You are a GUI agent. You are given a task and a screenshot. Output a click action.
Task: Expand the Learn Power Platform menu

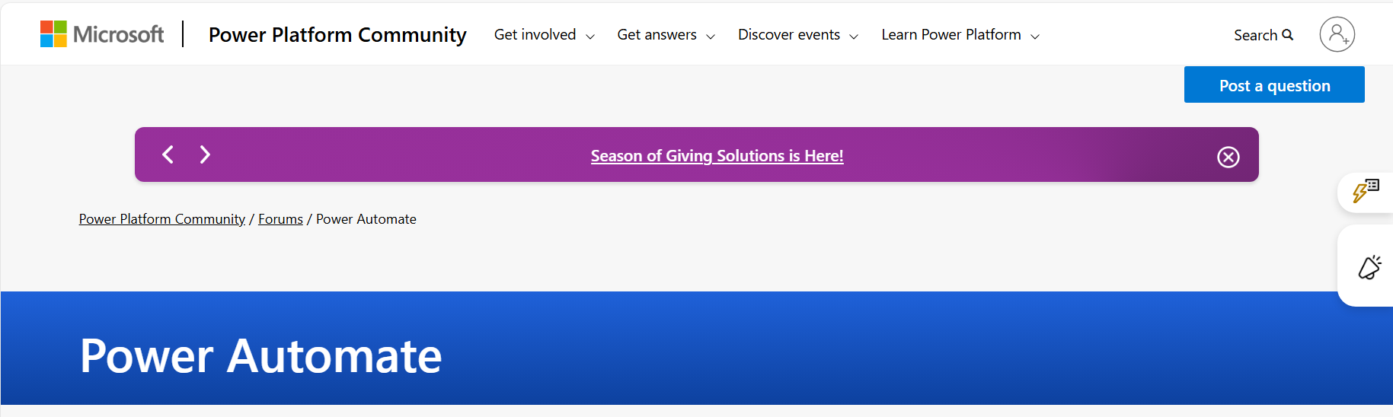click(960, 35)
